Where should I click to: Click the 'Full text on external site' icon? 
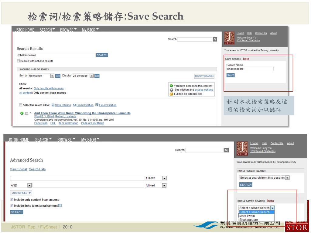pos(171,94)
